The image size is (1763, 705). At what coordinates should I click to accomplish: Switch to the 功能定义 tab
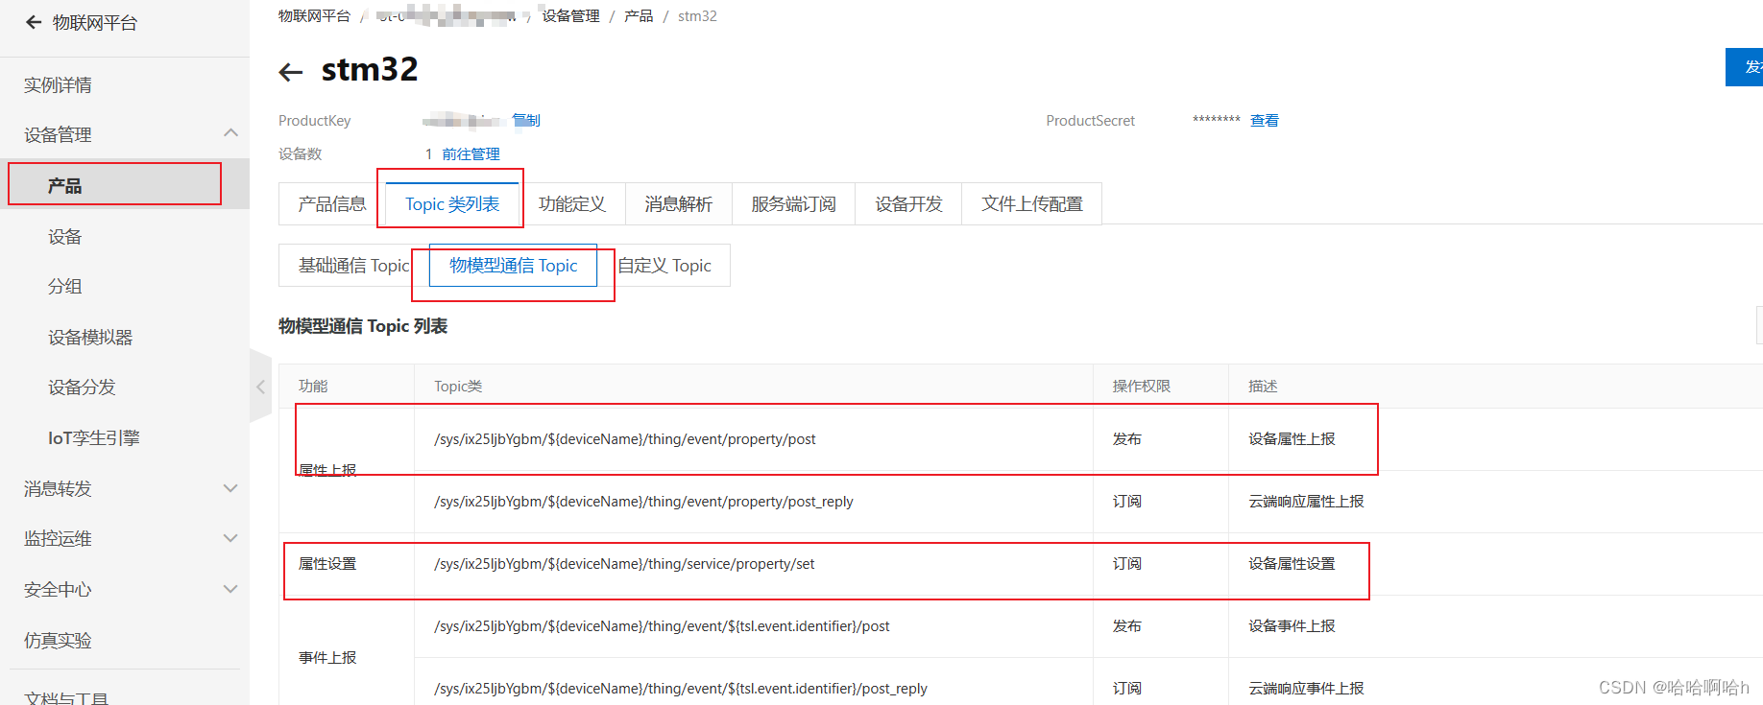(571, 204)
